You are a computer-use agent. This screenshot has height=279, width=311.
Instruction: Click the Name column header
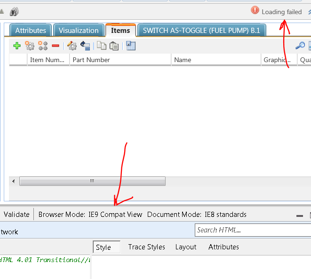(x=216, y=60)
